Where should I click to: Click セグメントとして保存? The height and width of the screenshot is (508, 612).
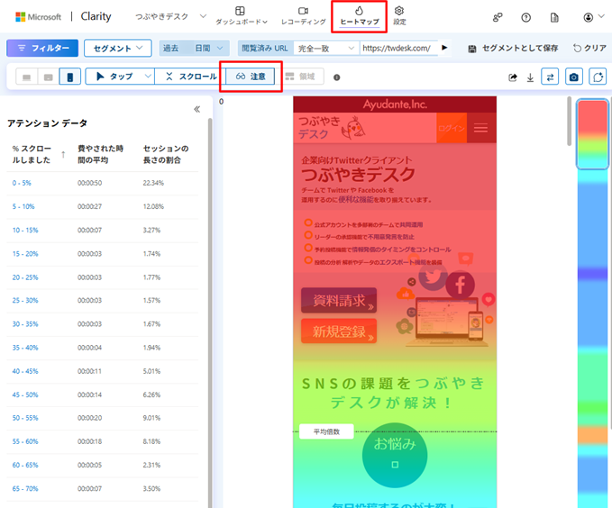513,48
